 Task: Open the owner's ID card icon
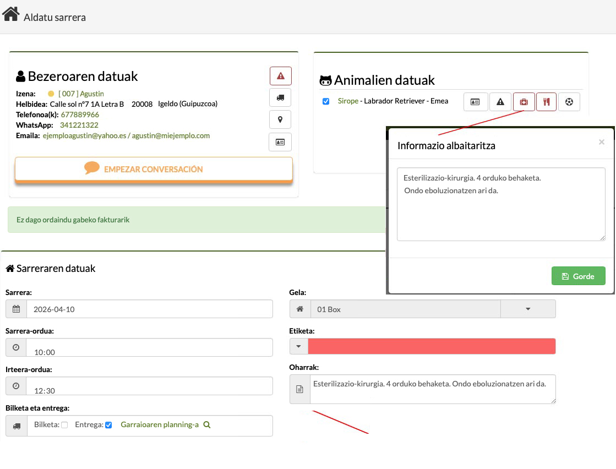tap(280, 142)
